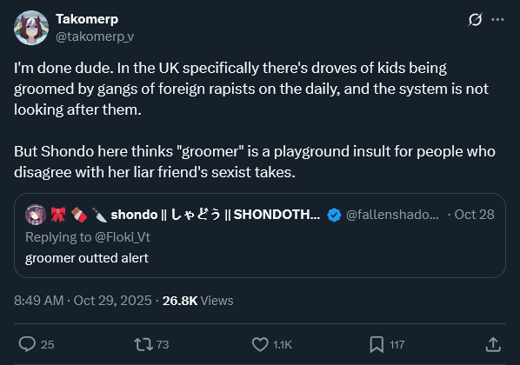Screen dimensions: 520x365
Task: Open Takomerp's profile avatar
Action: pyautogui.click(x=31, y=28)
